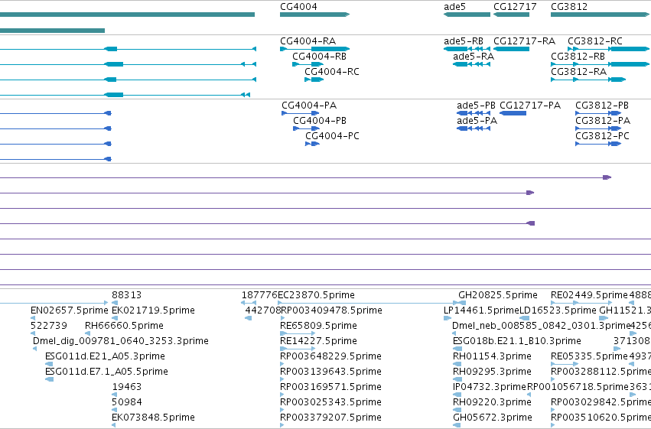Open transcript ade5-RB label

coord(464,41)
